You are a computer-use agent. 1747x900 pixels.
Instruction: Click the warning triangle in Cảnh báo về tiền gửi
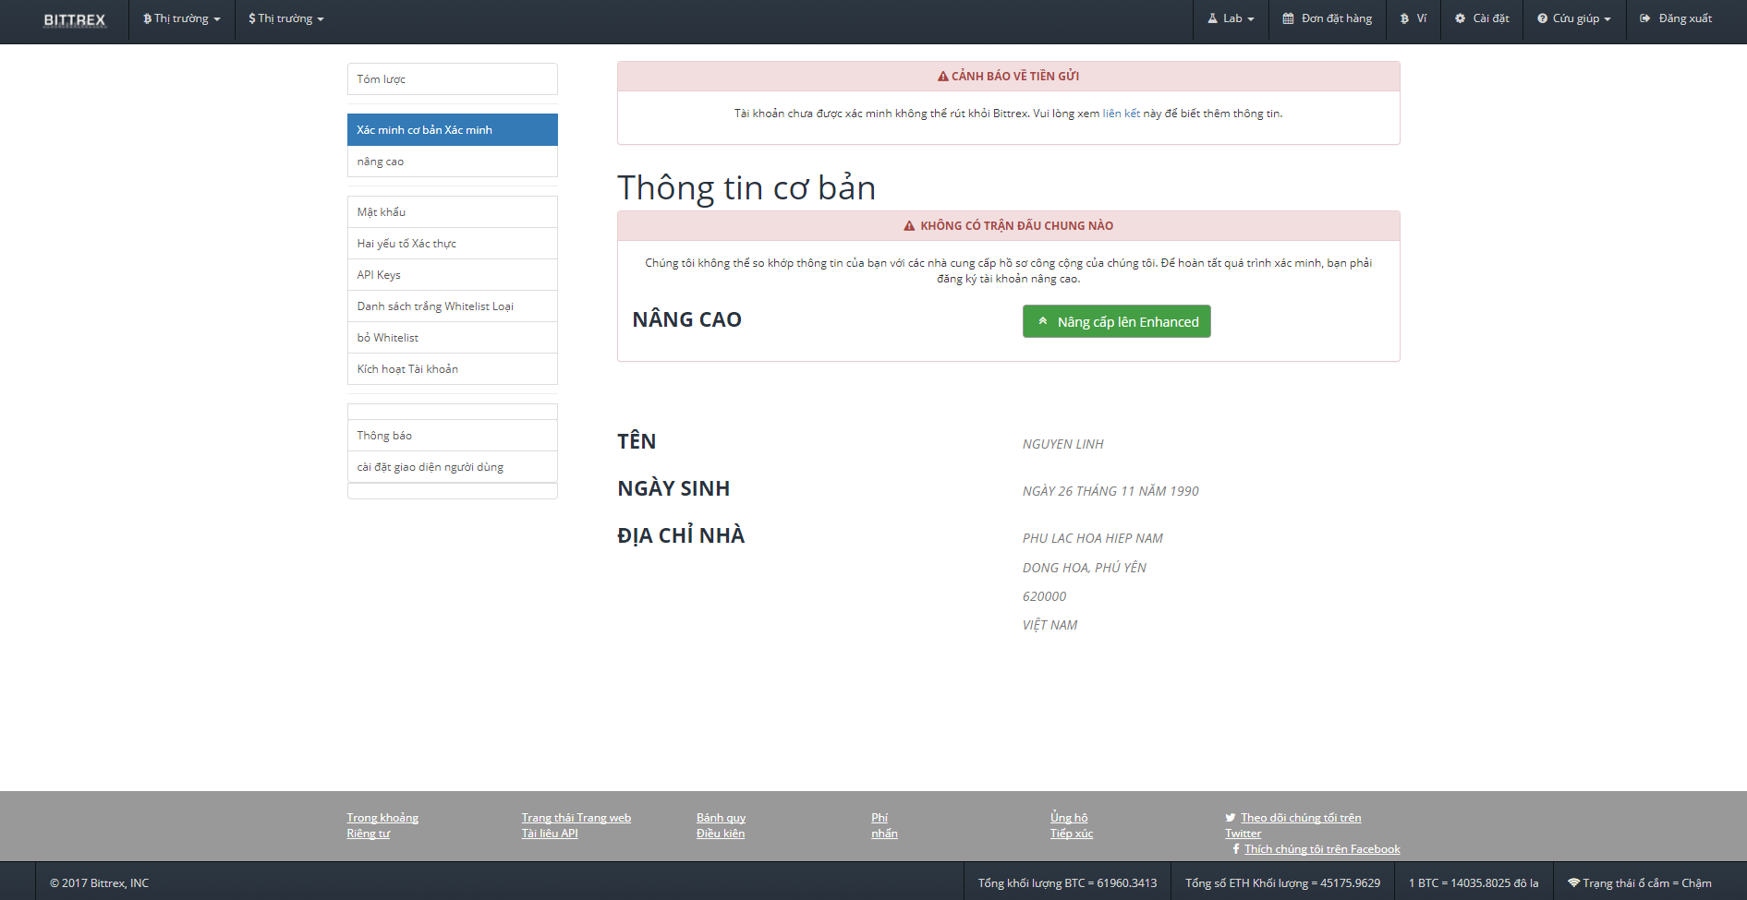coord(942,77)
